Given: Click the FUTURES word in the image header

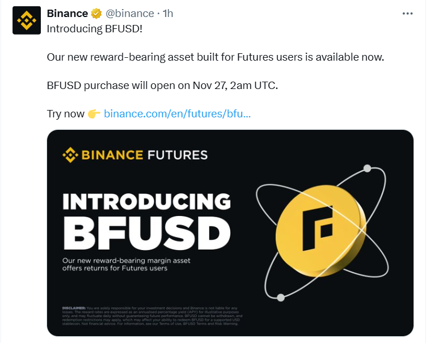Looking at the screenshot, I should (x=178, y=155).
